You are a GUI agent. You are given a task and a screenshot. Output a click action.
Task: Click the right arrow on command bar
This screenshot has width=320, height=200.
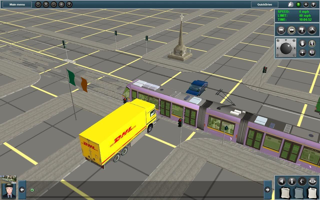point(267,190)
